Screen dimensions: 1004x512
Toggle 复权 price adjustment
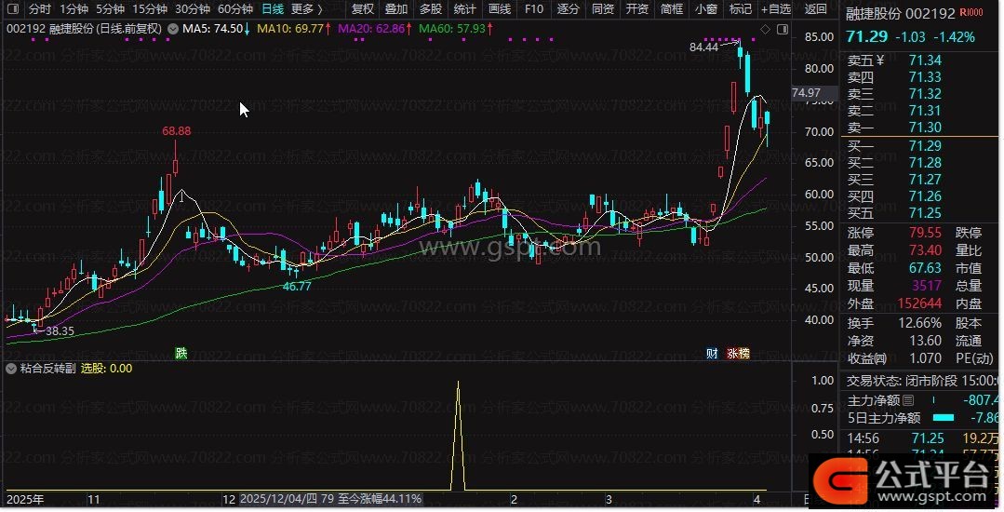pyautogui.click(x=363, y=9)
